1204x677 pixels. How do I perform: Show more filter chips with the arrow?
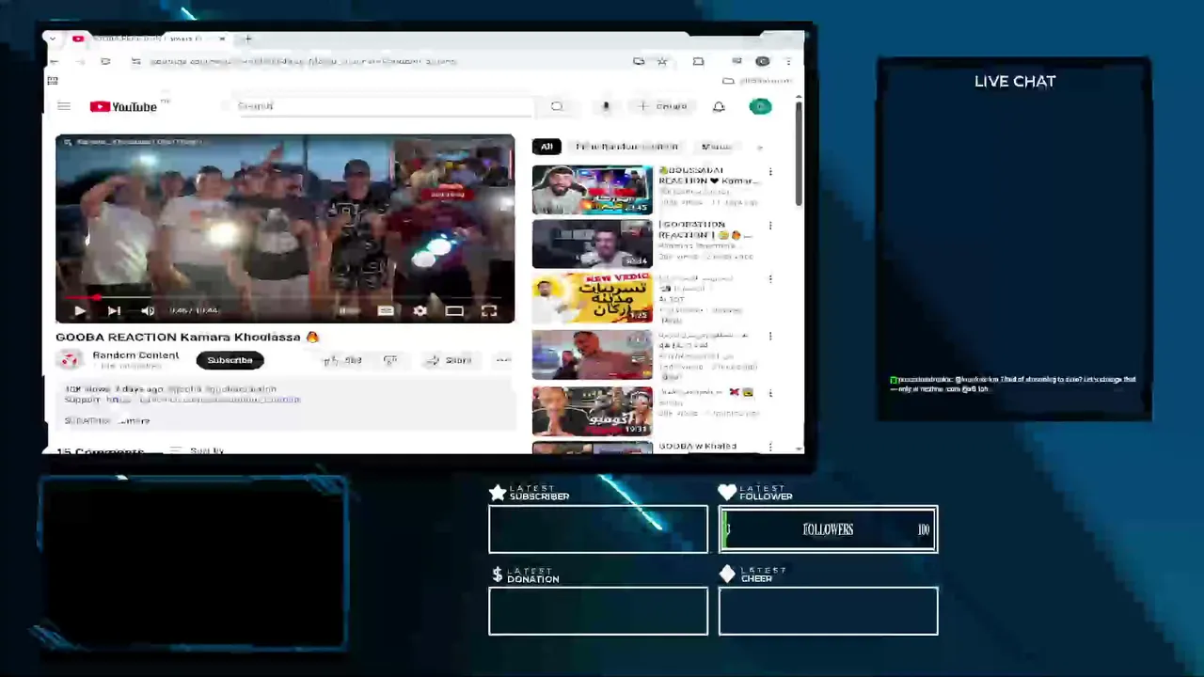[760, 147]
